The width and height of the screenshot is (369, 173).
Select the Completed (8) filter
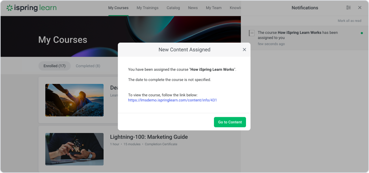(88, 66)
